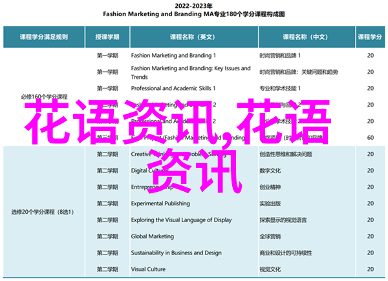This screenshot has width=388, height=281.
Task: Click credit '20' for Experimental Publishing
Action: pos(371,203)
